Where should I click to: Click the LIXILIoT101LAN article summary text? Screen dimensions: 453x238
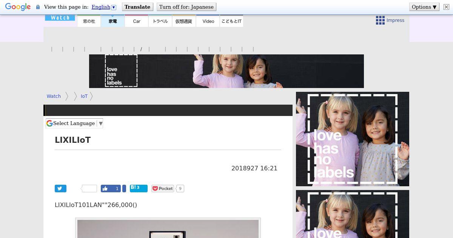(96, 205)
